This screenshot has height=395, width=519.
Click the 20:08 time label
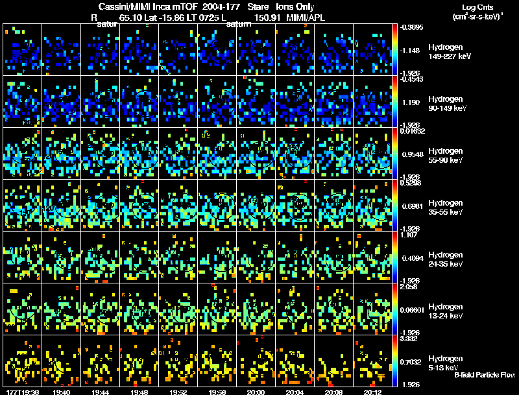[333, 392]
